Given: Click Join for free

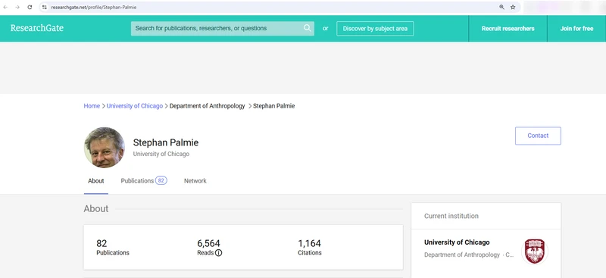Looking at the screenshot, I should click(x=576, y=29).
